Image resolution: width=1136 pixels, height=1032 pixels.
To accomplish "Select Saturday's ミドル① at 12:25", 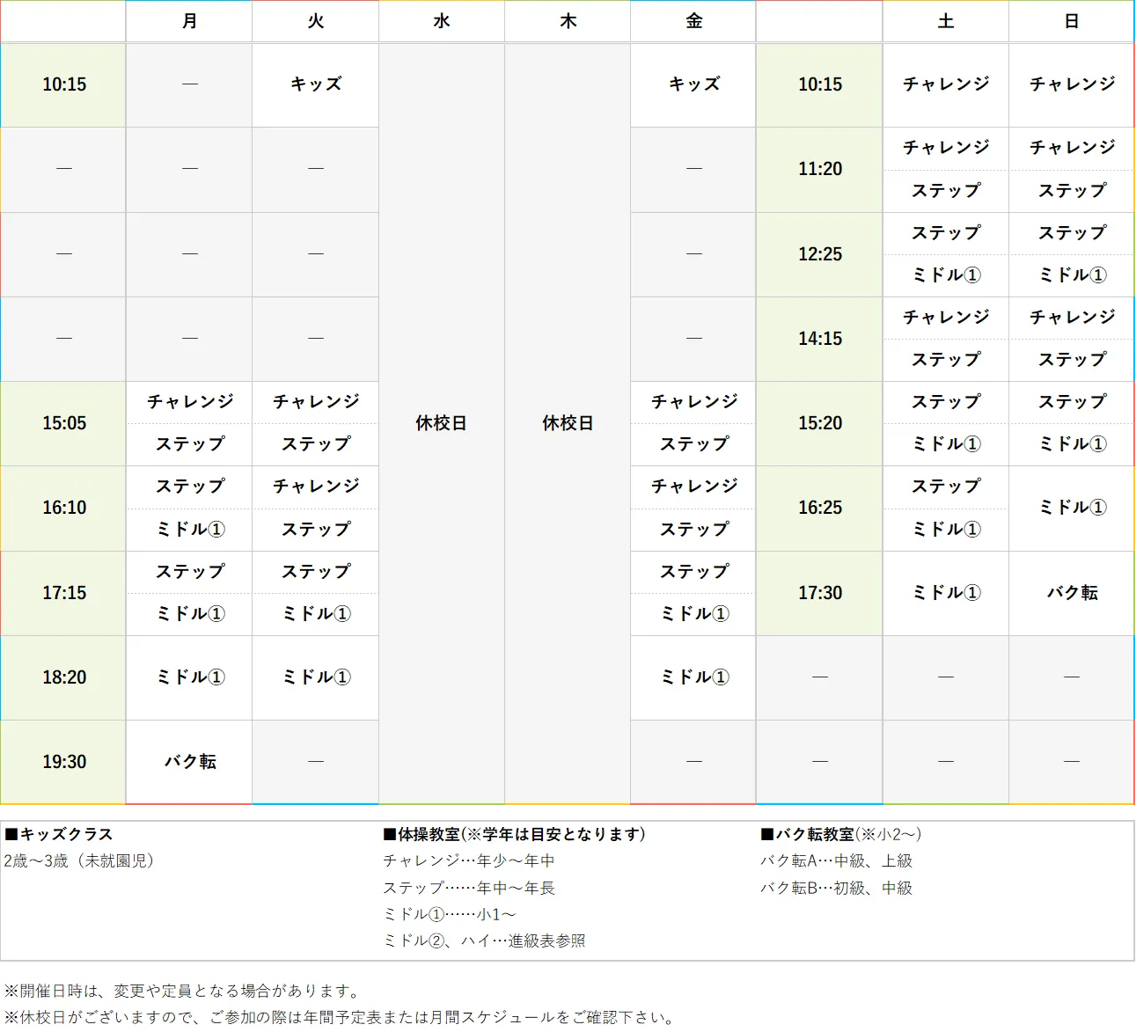I will point(945,275).
